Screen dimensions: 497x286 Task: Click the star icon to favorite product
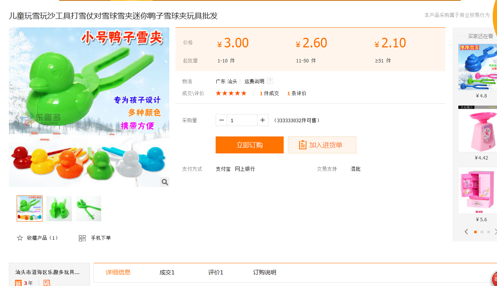click(20, 238)
